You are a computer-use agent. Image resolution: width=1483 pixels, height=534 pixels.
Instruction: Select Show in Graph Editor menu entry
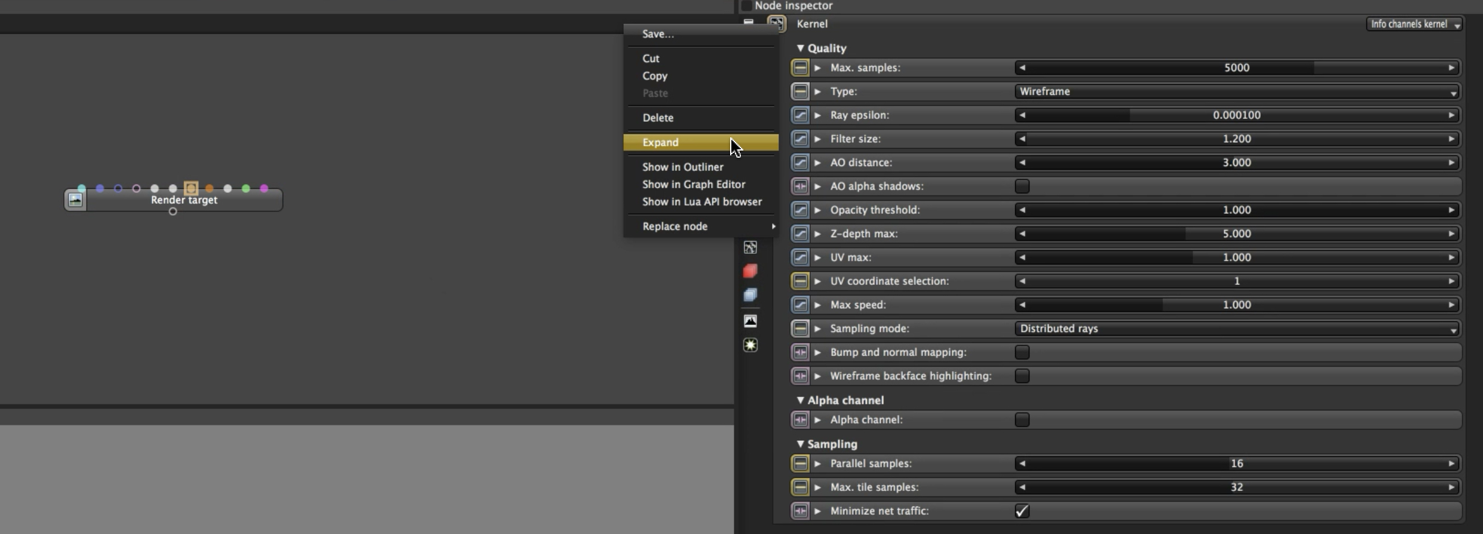coord(694,184)
